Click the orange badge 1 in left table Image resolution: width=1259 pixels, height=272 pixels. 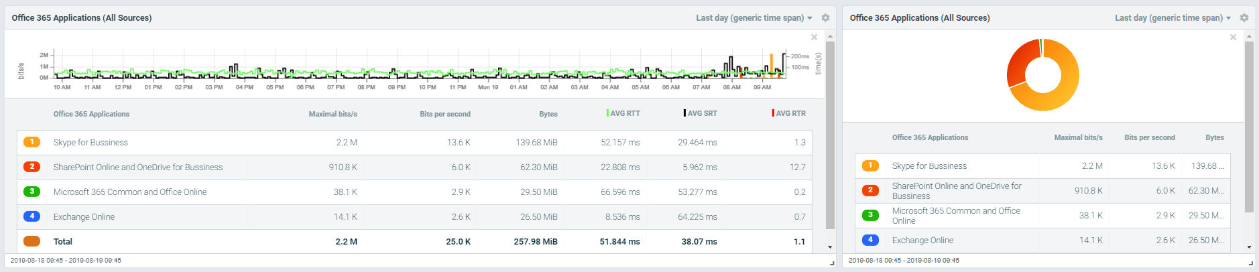coord(32,142)
